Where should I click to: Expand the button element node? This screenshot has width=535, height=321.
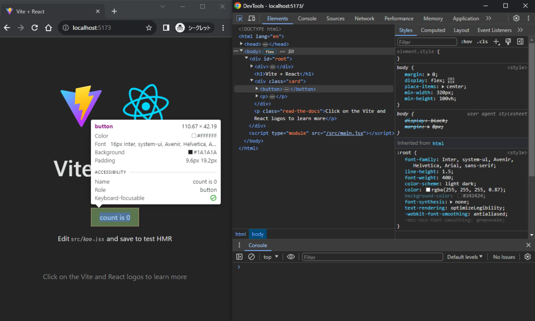257,89
